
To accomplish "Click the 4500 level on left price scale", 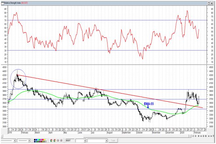I will pos(5,67).
